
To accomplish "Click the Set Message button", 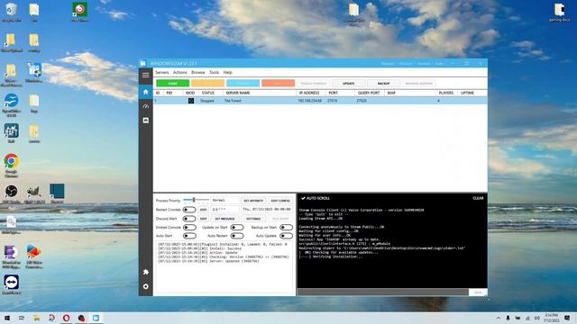I will [224, 219].
